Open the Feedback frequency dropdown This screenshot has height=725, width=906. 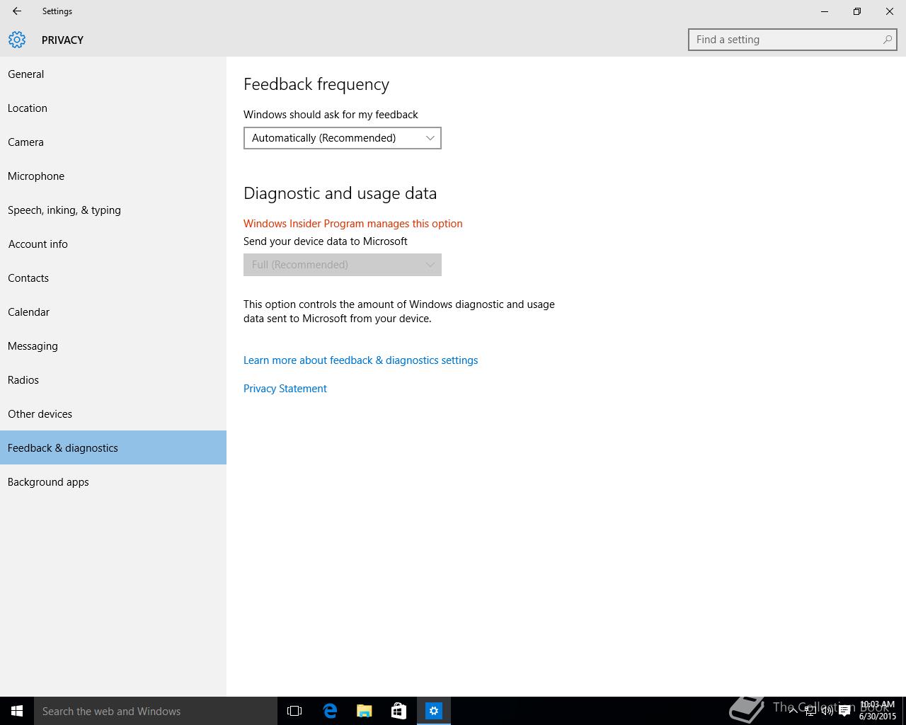click(343, 138)
